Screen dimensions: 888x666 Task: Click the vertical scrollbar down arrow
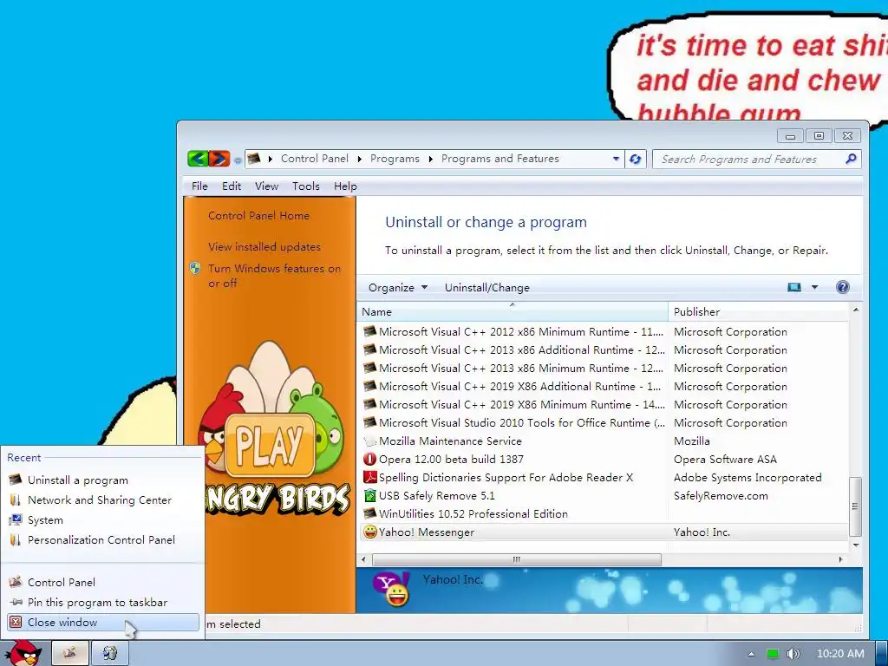point(856,545)
